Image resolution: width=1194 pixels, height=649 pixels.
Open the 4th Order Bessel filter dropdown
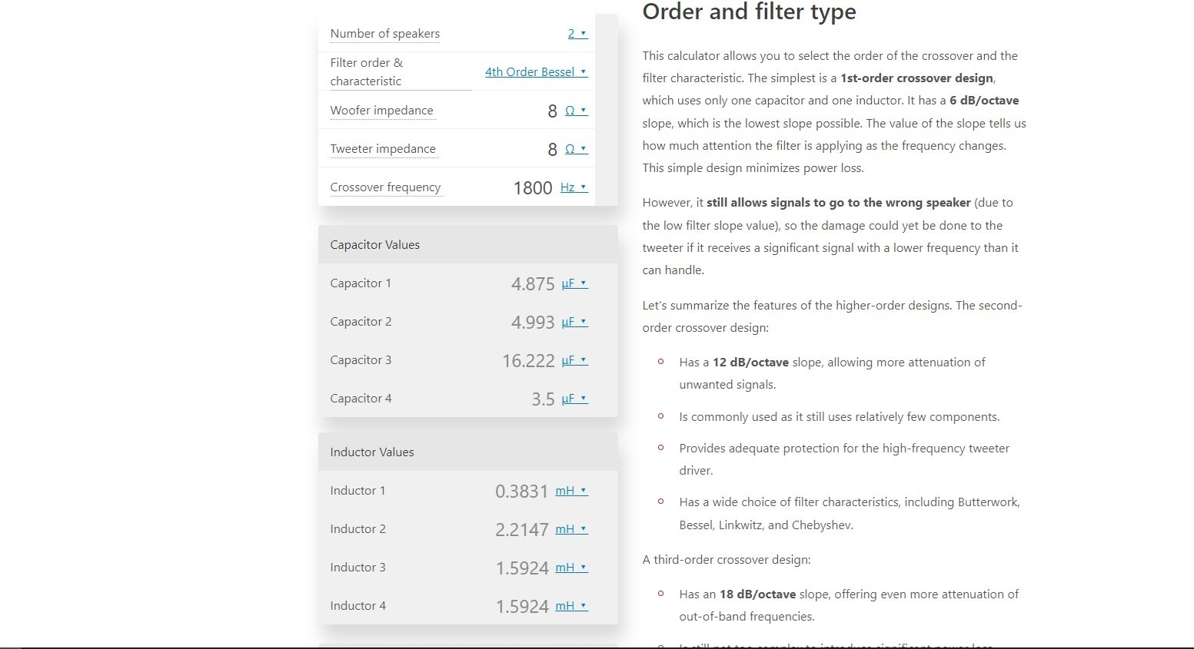click(x=536, y=72)
